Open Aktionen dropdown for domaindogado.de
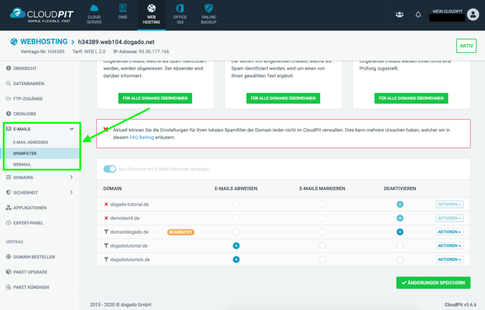Screen dimensions: 485x310 pos(449,232)
